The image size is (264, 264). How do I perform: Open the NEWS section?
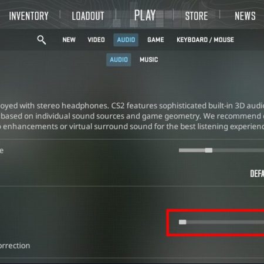click(x=245, y=16)
